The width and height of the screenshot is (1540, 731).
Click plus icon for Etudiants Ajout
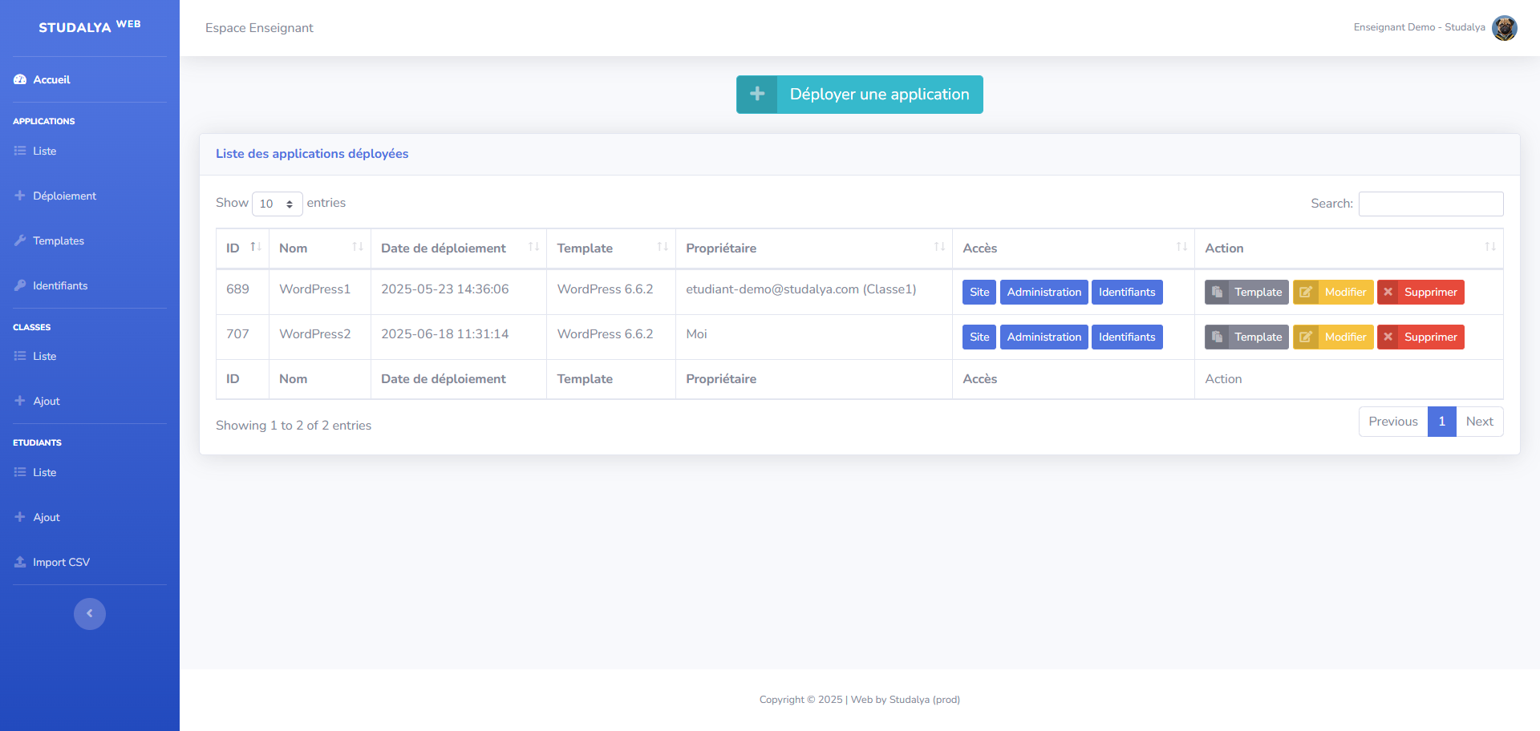click(x=20, y=517)
